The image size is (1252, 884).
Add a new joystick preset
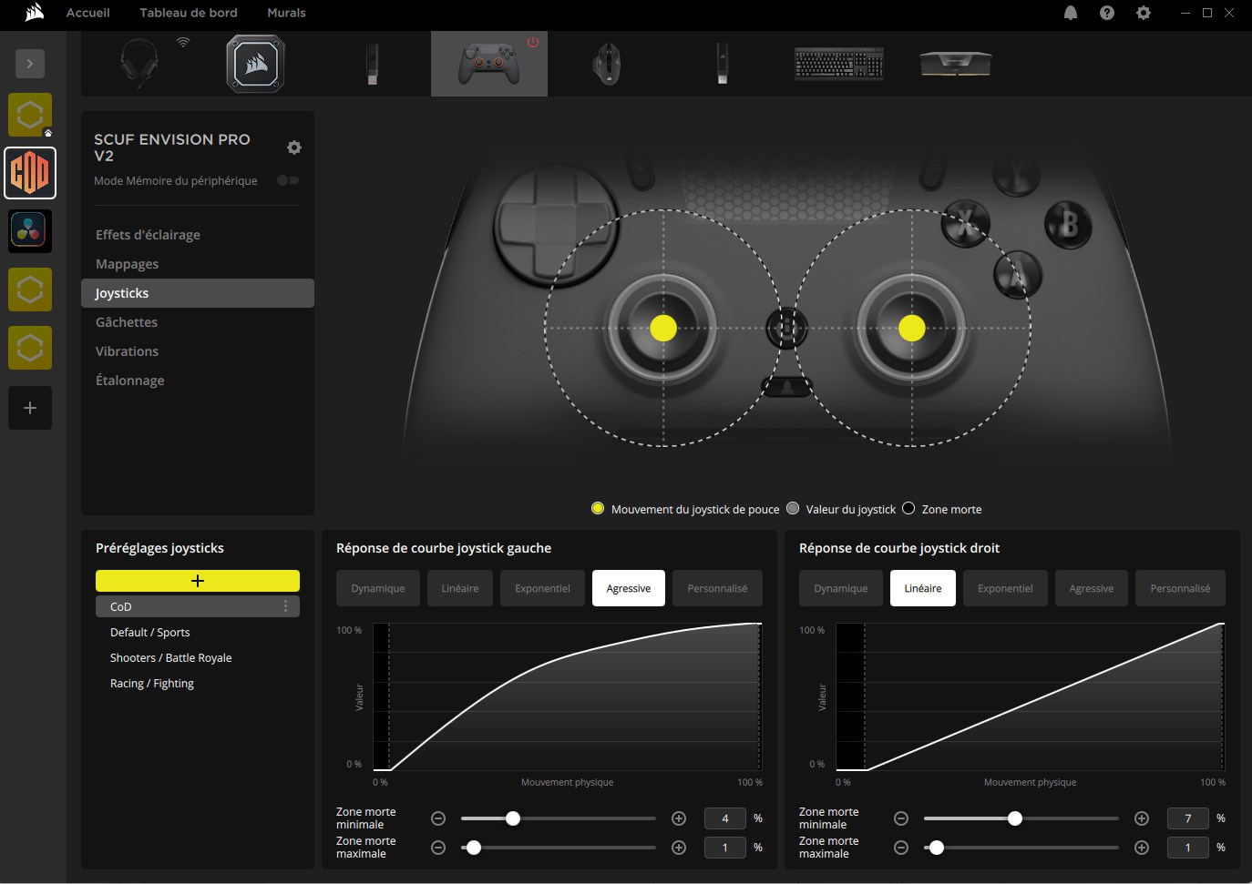pos(198,581)
